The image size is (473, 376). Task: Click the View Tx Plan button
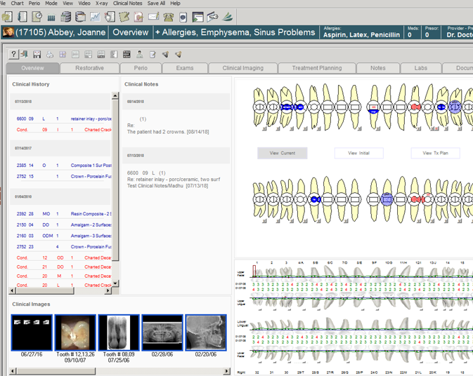point(435,153)
